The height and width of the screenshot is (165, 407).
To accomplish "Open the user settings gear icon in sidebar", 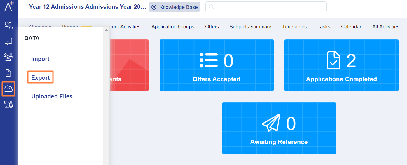I will click(x=8, y=104).
